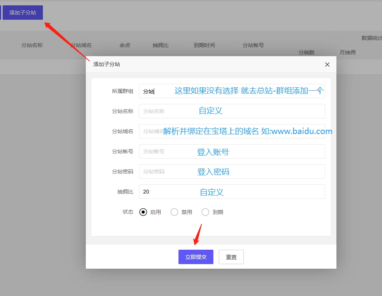This screenshot has width=382, height=296.
Task: Select the 到期时间 column header
Action: pos(204,45)
